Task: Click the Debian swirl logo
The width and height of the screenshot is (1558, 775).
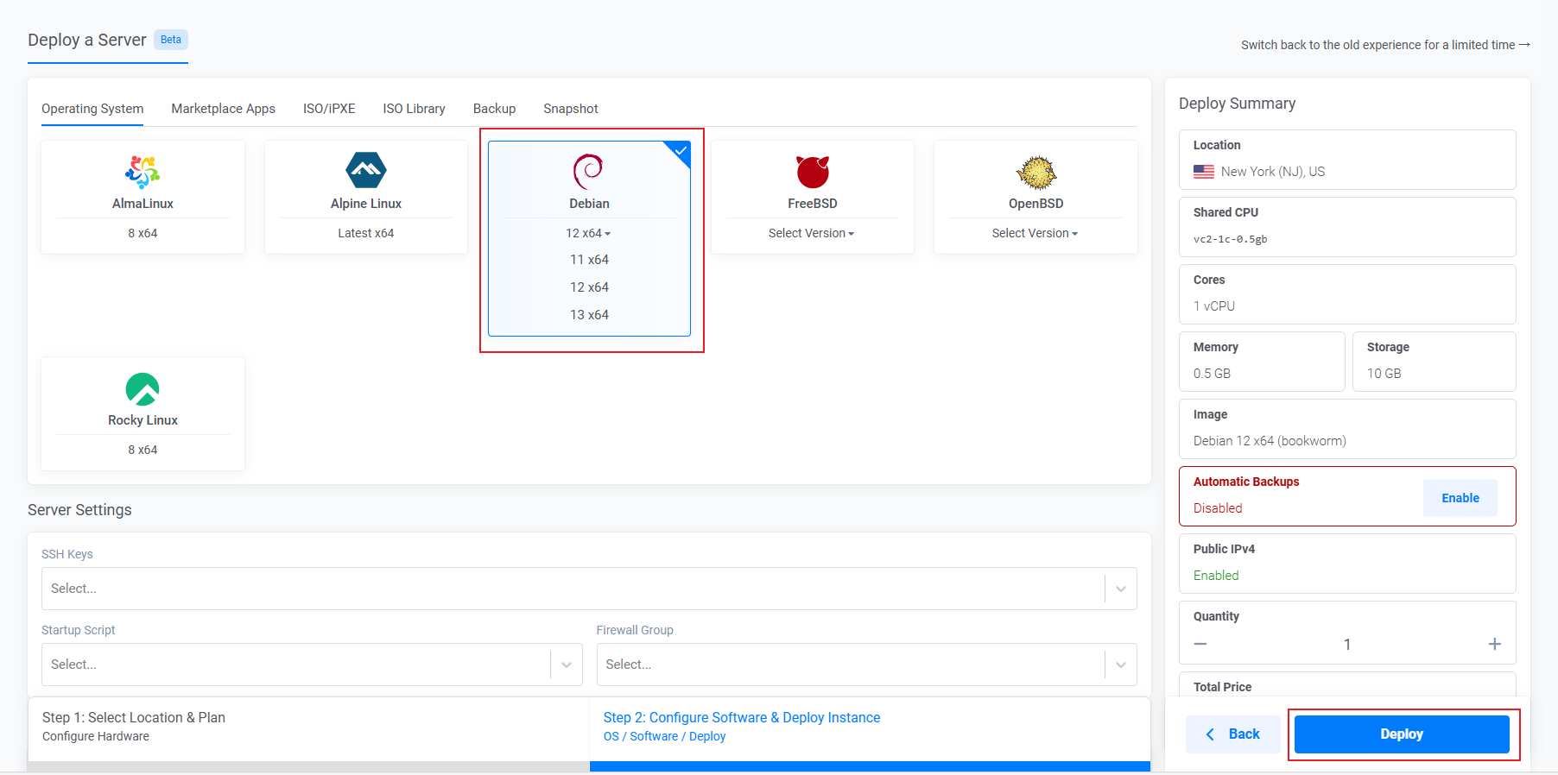Action: point(588,171)
